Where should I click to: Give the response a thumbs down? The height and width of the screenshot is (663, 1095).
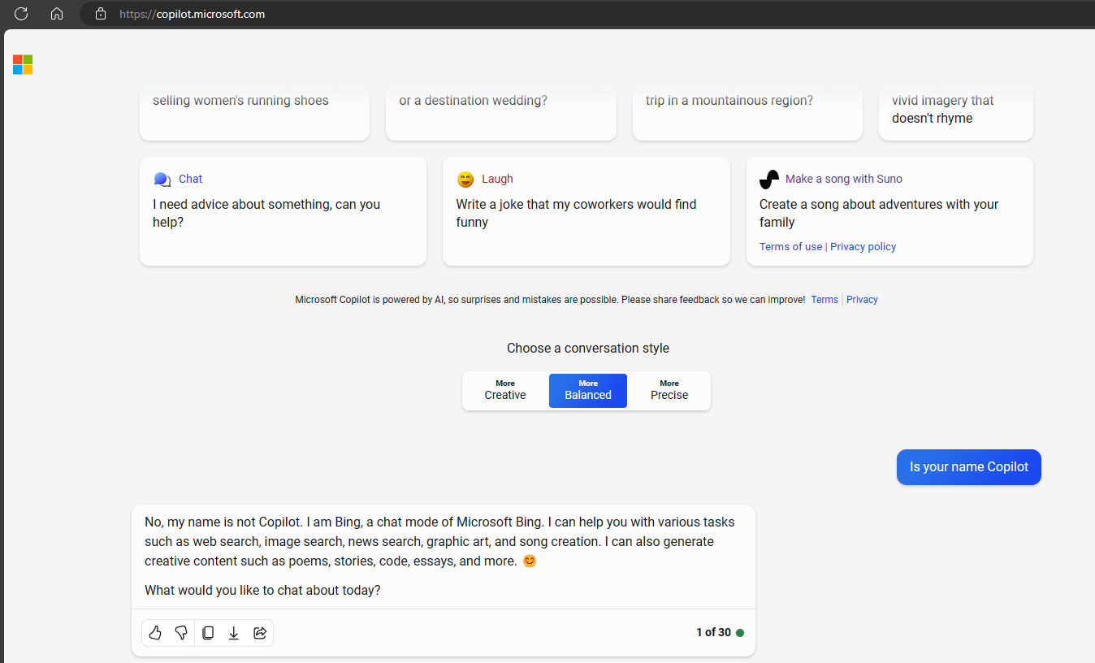click(x=181, y=633)
